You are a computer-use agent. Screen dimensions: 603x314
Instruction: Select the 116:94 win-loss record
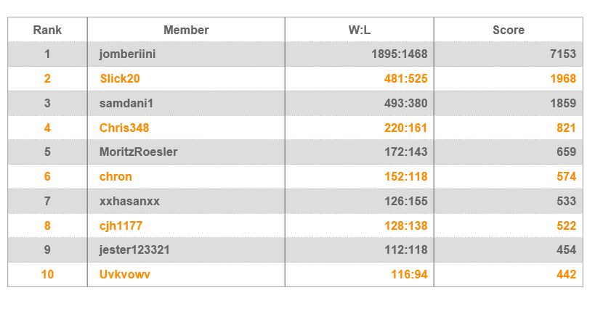(x=409, y=274)
